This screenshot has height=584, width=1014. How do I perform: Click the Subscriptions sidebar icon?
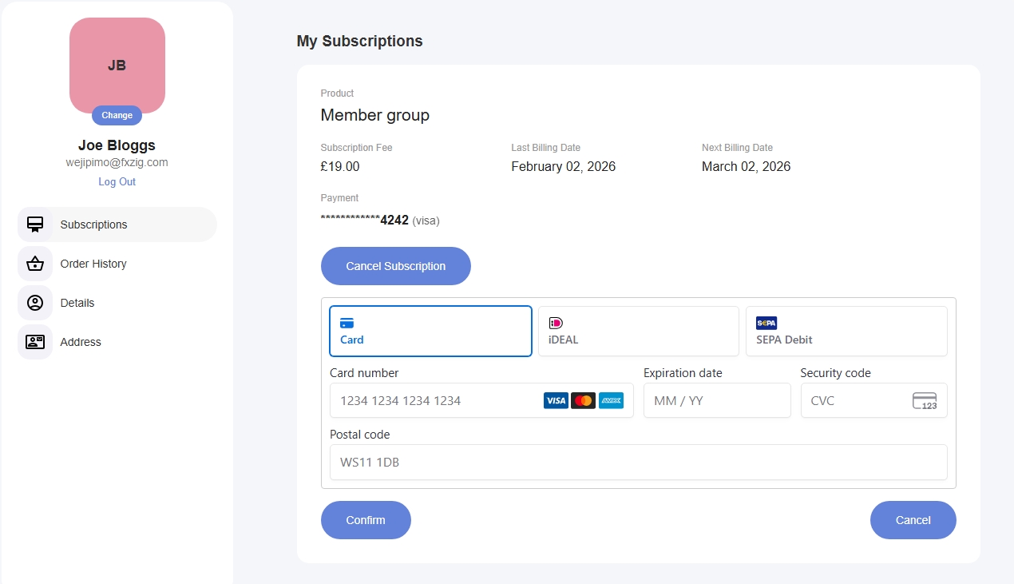coord(35,224)
